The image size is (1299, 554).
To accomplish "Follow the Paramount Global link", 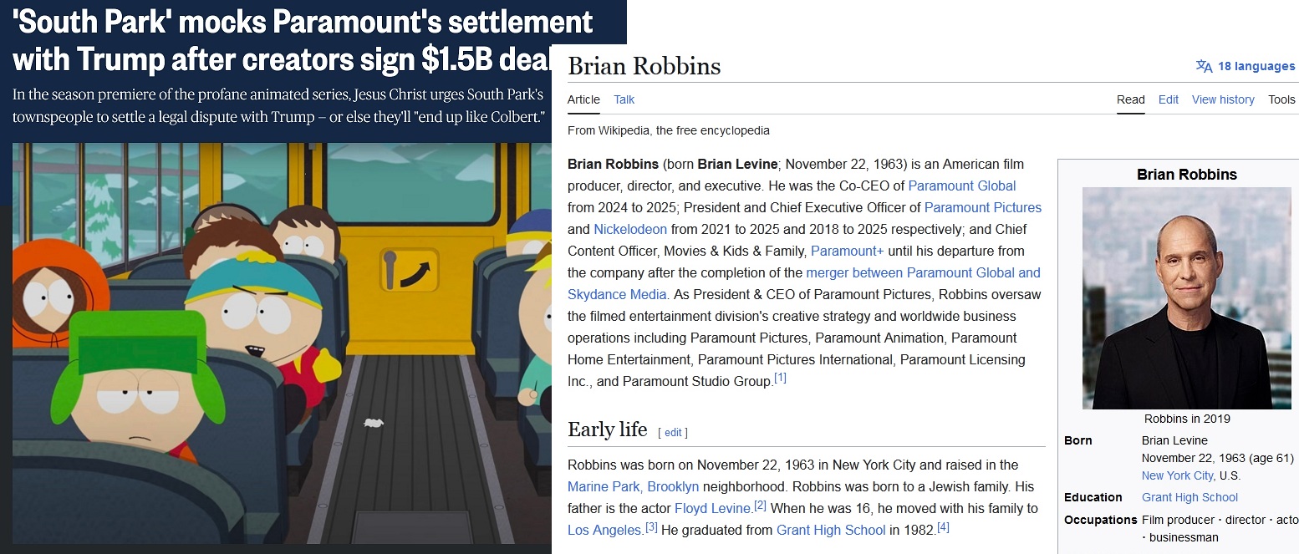I will 962,186.
